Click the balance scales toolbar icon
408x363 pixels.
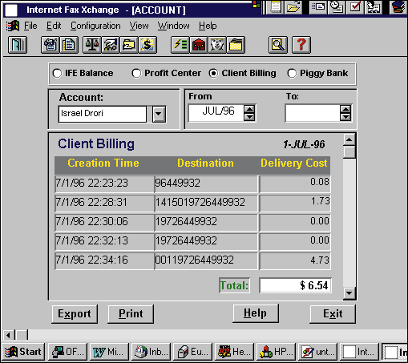click(x=91, y=45)
